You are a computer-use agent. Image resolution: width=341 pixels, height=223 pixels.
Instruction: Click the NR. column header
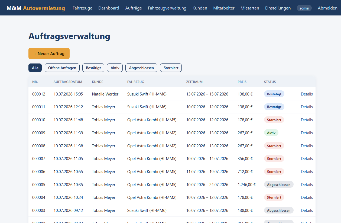click(x=35, y=82)
